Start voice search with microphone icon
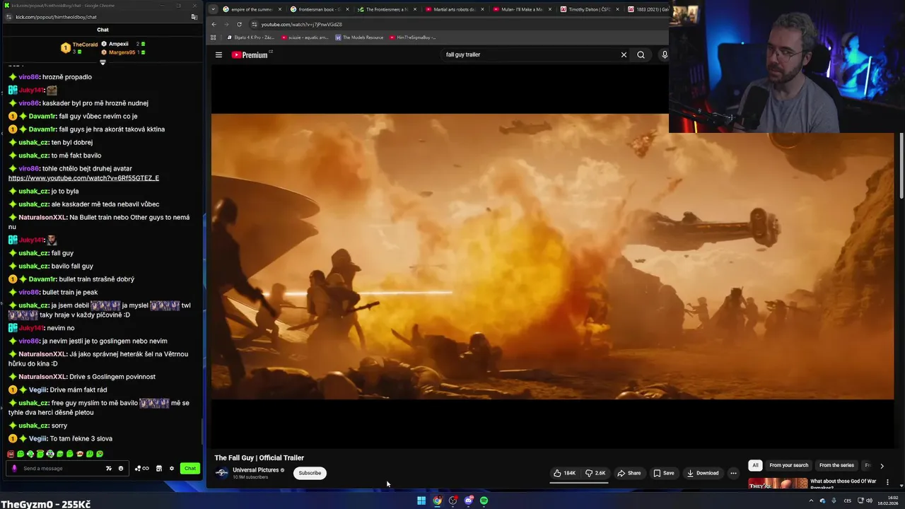The width and height of the screenshot is (905, 509). pyautogui.click(x=664, y=54)
